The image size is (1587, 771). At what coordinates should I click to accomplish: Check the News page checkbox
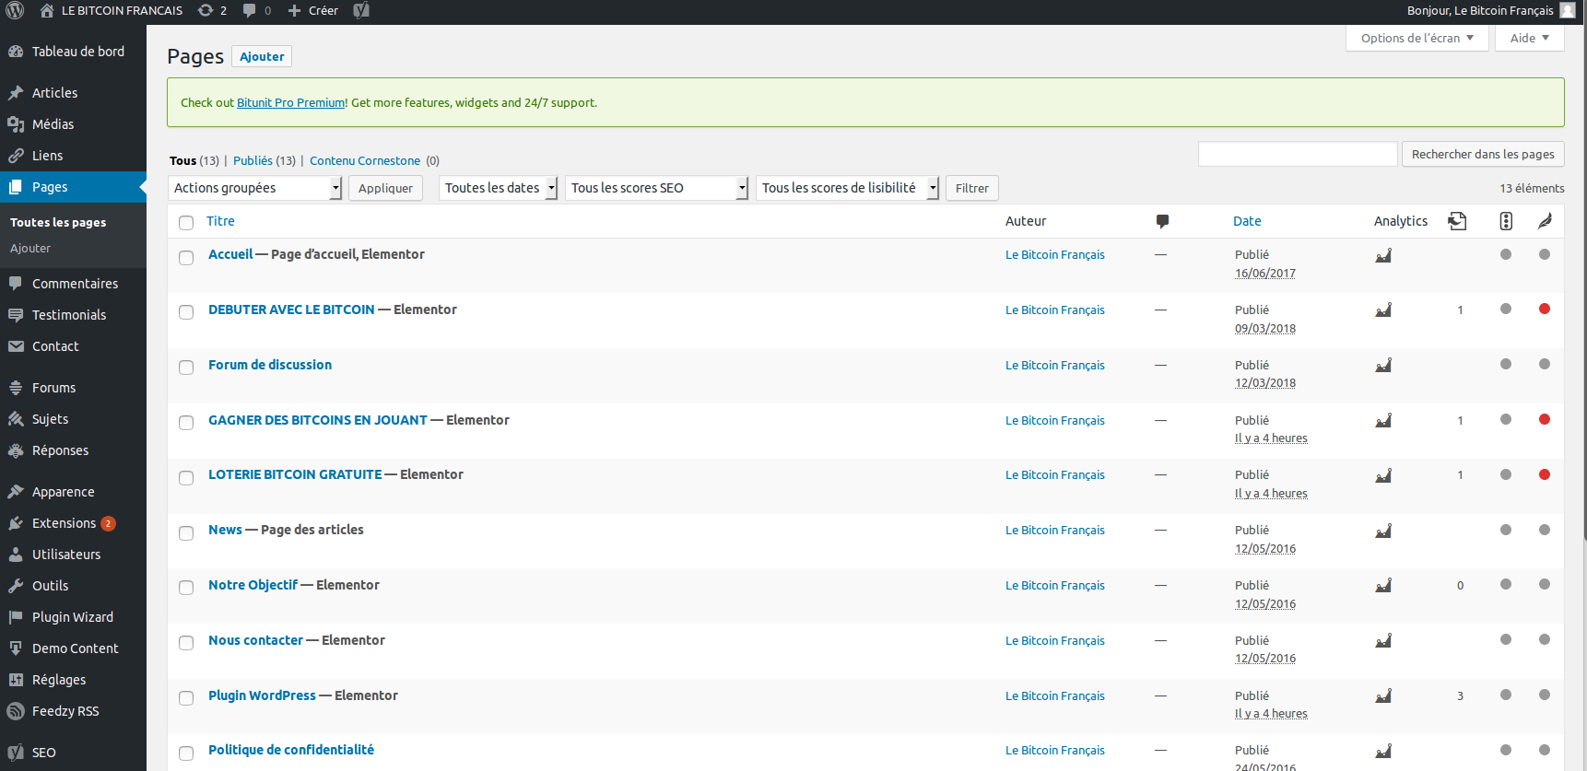pos(186,532)
